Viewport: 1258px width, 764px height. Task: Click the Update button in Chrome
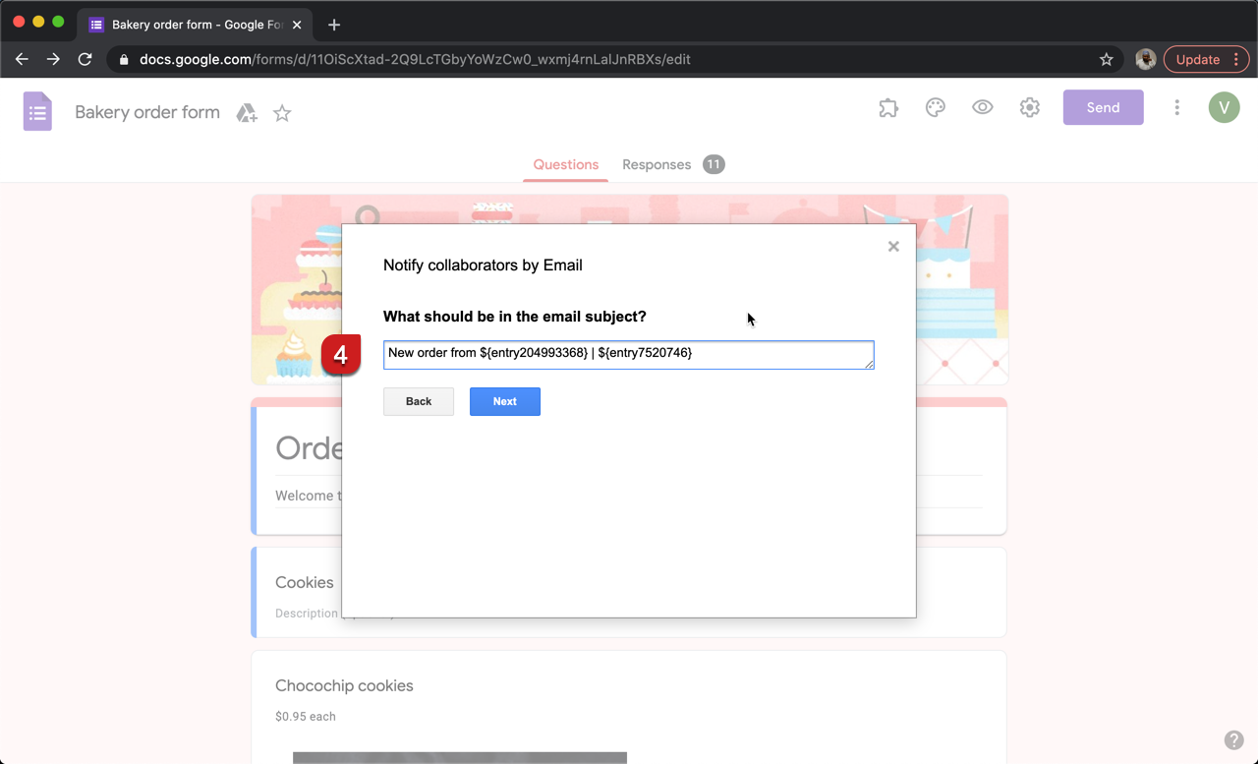[1198, 59]
